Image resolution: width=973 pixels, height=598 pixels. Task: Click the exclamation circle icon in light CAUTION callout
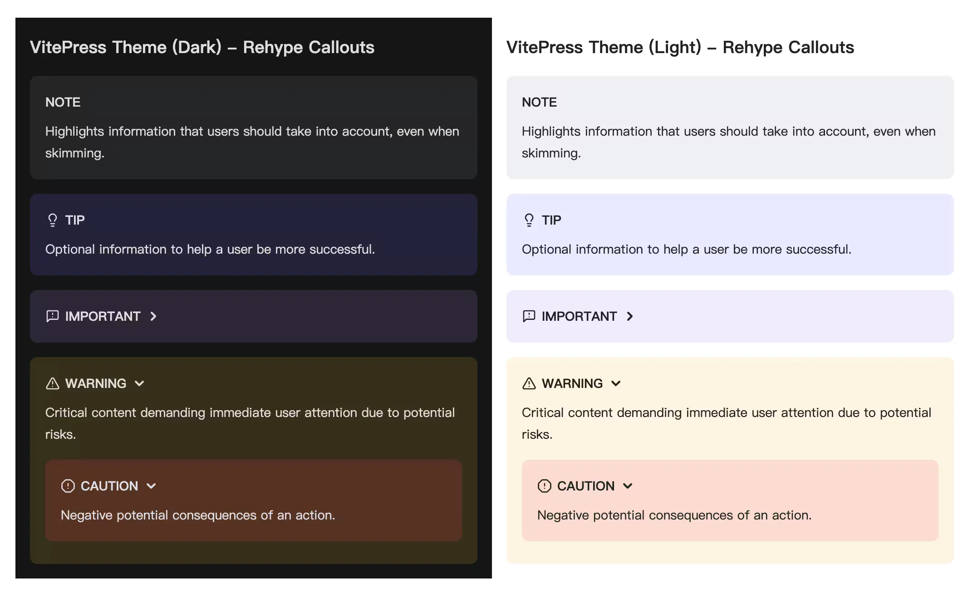tap(544, 486)
